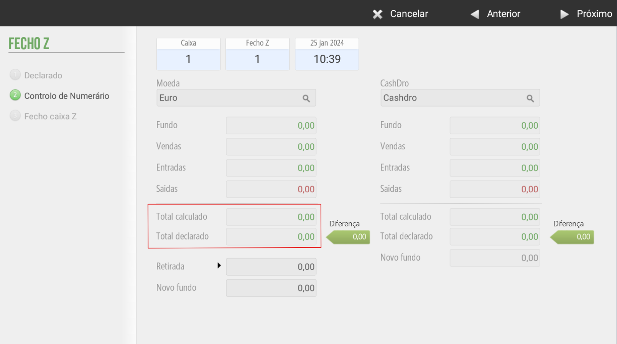Click Moeda Total calculado field

[271, 217]
